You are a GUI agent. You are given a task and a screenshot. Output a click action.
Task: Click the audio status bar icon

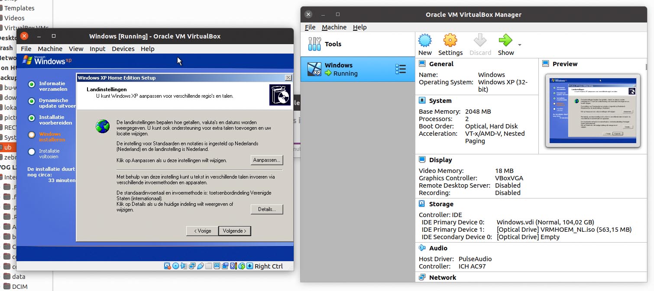click(184, 266)
